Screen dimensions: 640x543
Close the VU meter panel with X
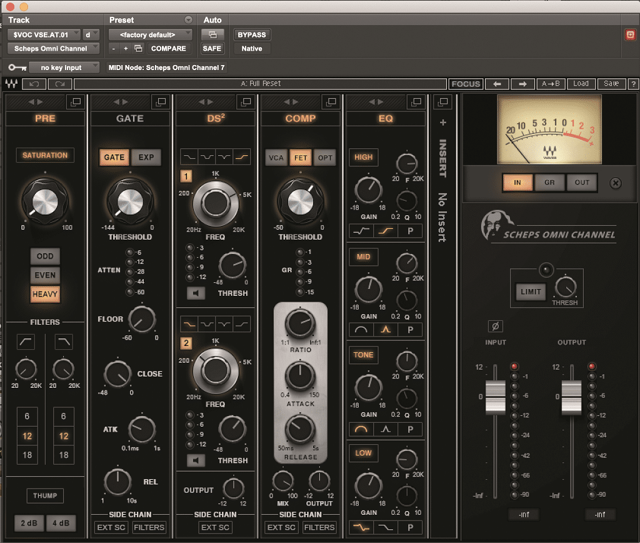(x=616, y=183)
